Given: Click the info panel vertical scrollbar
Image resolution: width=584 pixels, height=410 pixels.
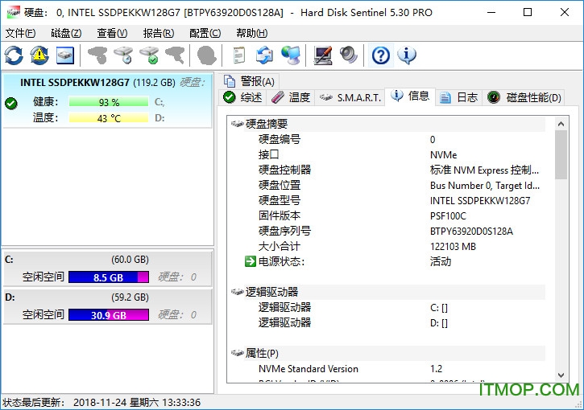Looking at the screenshot, I should tap(561, 241).
